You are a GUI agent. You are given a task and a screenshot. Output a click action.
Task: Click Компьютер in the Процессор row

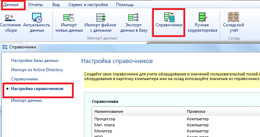click(198, 119)
